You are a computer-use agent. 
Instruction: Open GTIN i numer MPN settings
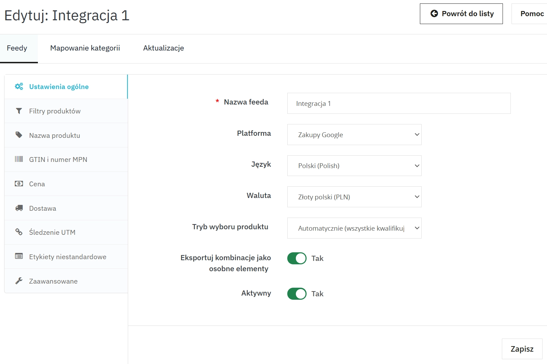coord(66,159)
